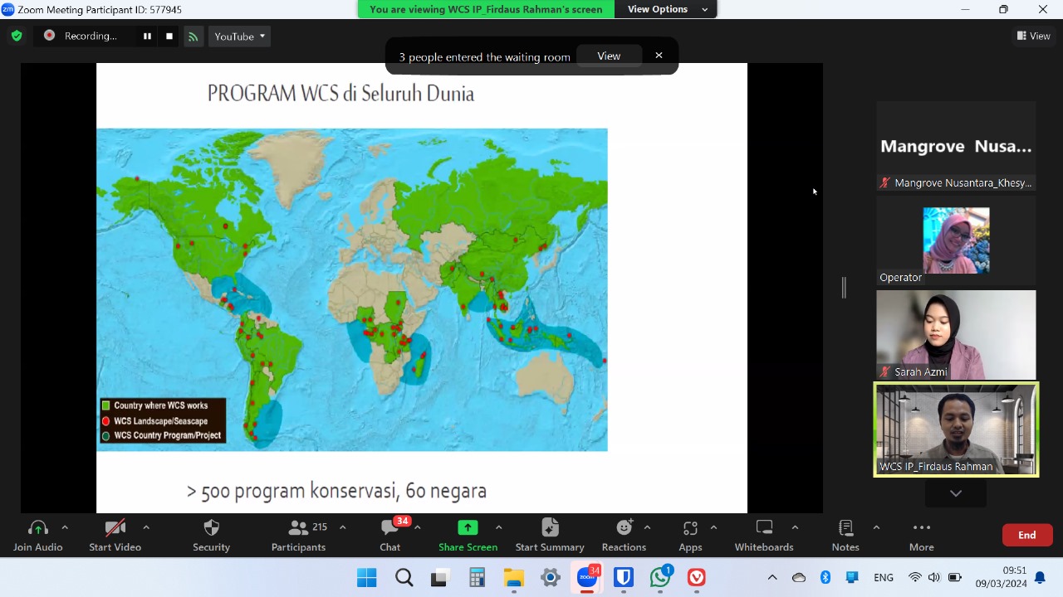This screenshot has width=1063, height=597.
Task: Open the Chat panel
Action: tap(389, 535)
